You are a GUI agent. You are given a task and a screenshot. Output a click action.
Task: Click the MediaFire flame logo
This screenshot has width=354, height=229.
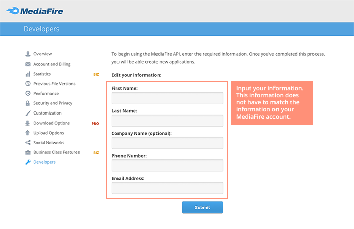[13, 11]
